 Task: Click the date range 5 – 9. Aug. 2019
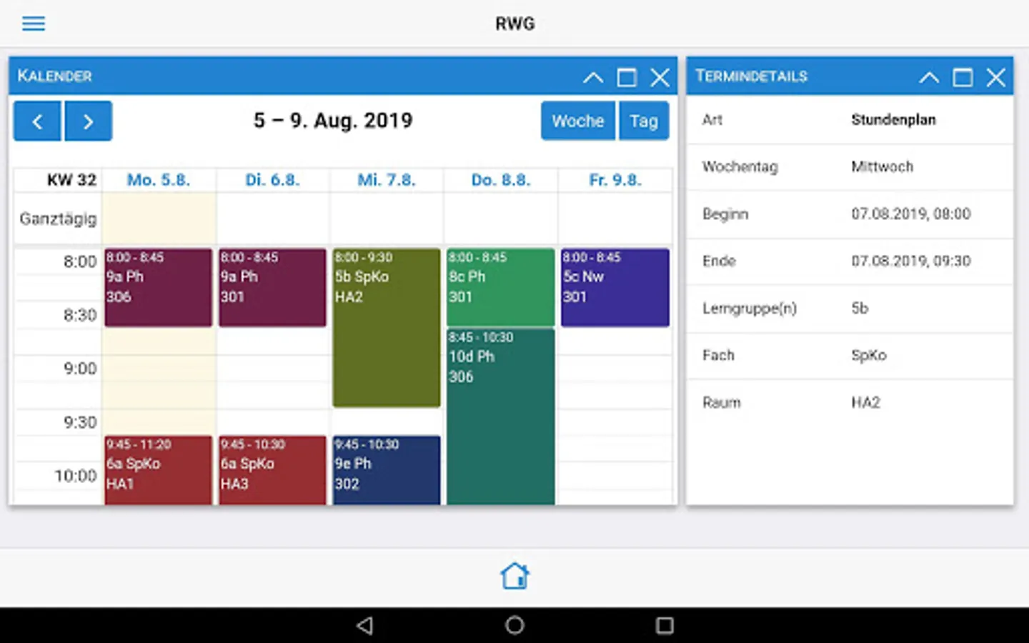tap(333, 120)
